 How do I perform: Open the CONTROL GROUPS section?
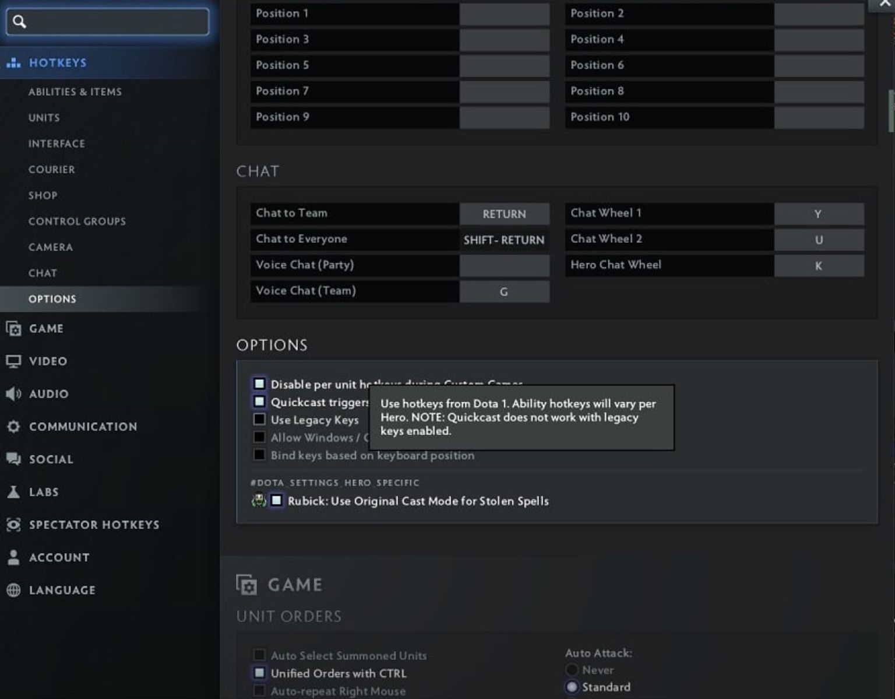click(77, 222)
